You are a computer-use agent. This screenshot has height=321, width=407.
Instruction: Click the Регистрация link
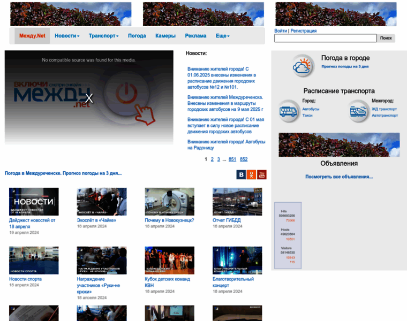coord(304,30)
